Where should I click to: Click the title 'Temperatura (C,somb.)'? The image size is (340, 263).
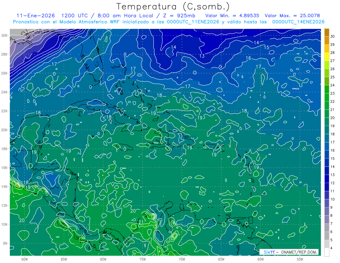(173, 7)
